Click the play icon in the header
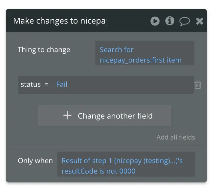This screenshot has width=220, height=188. tap(155, 21)
